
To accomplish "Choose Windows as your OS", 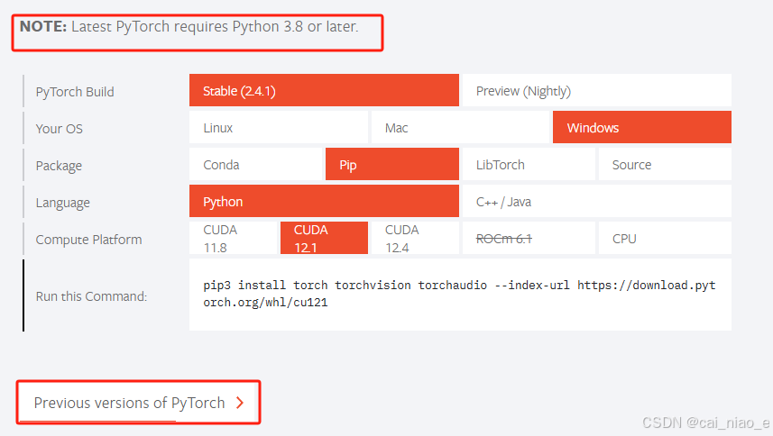I will (x=642, y=127).
